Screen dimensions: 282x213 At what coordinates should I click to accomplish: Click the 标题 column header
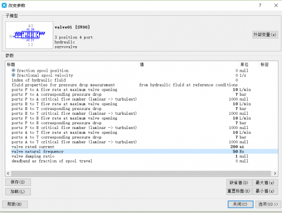(11, 64)
